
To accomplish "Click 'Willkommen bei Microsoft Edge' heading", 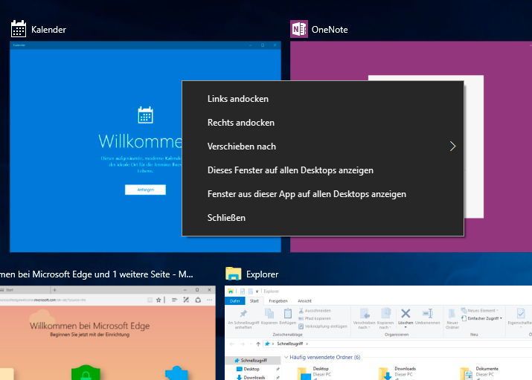I will (89, 326).
